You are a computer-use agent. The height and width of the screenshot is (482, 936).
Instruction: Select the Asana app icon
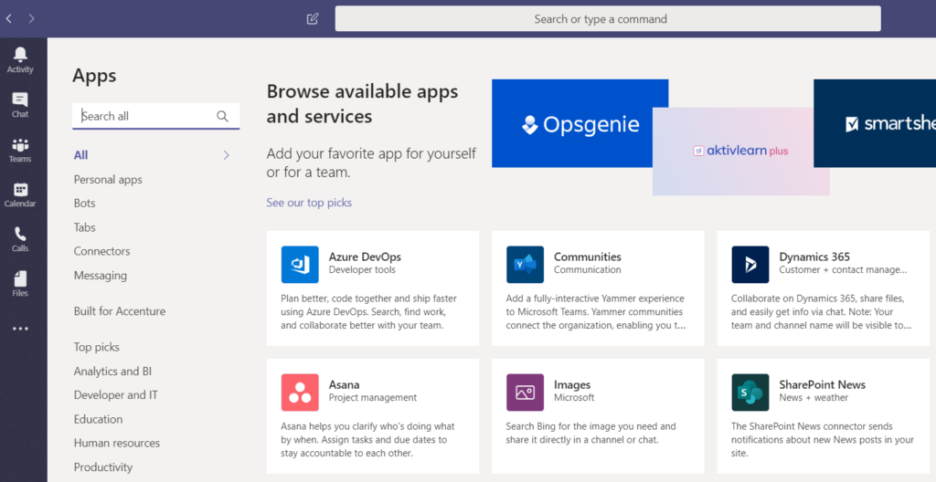pyautogui.click(x=300, y=393)
